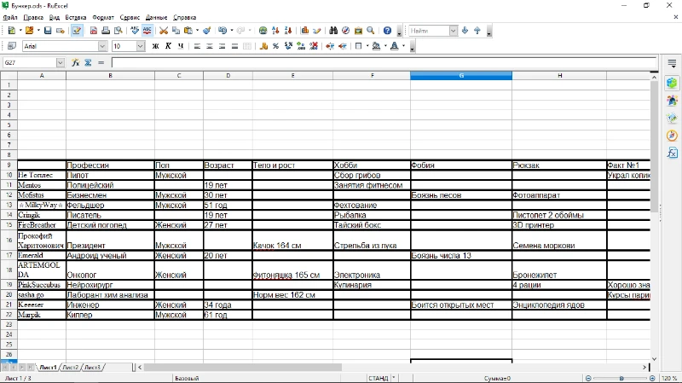Screen dimensions: 682x383
Task: Open font color dropdown arrow
Action: click(x=403, y=46)
